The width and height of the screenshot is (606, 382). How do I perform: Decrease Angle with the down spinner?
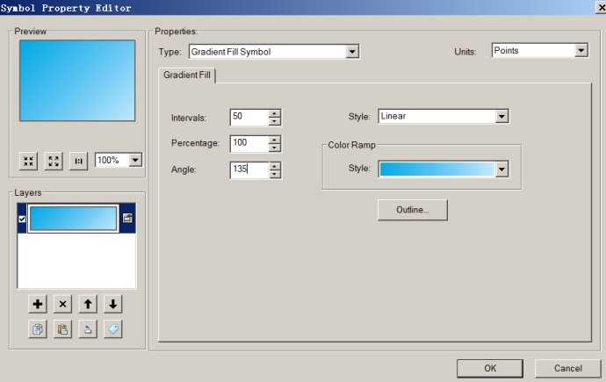274,174
